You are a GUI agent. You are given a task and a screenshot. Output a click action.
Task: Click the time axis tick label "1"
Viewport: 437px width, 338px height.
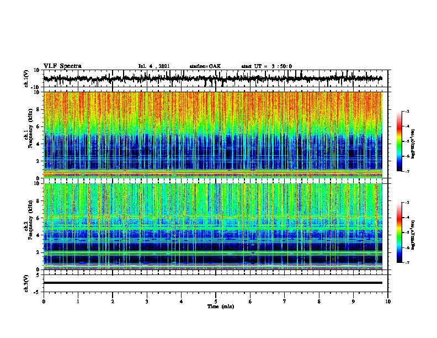tap(78, 302)
